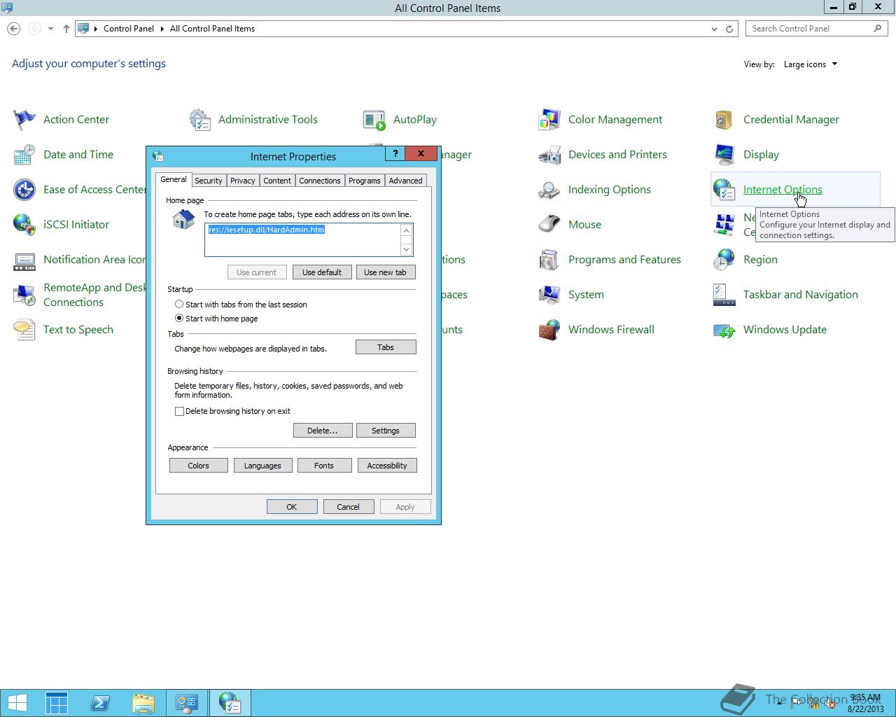
Task: Click the Up one level arrow
Action: coord(66,29)
